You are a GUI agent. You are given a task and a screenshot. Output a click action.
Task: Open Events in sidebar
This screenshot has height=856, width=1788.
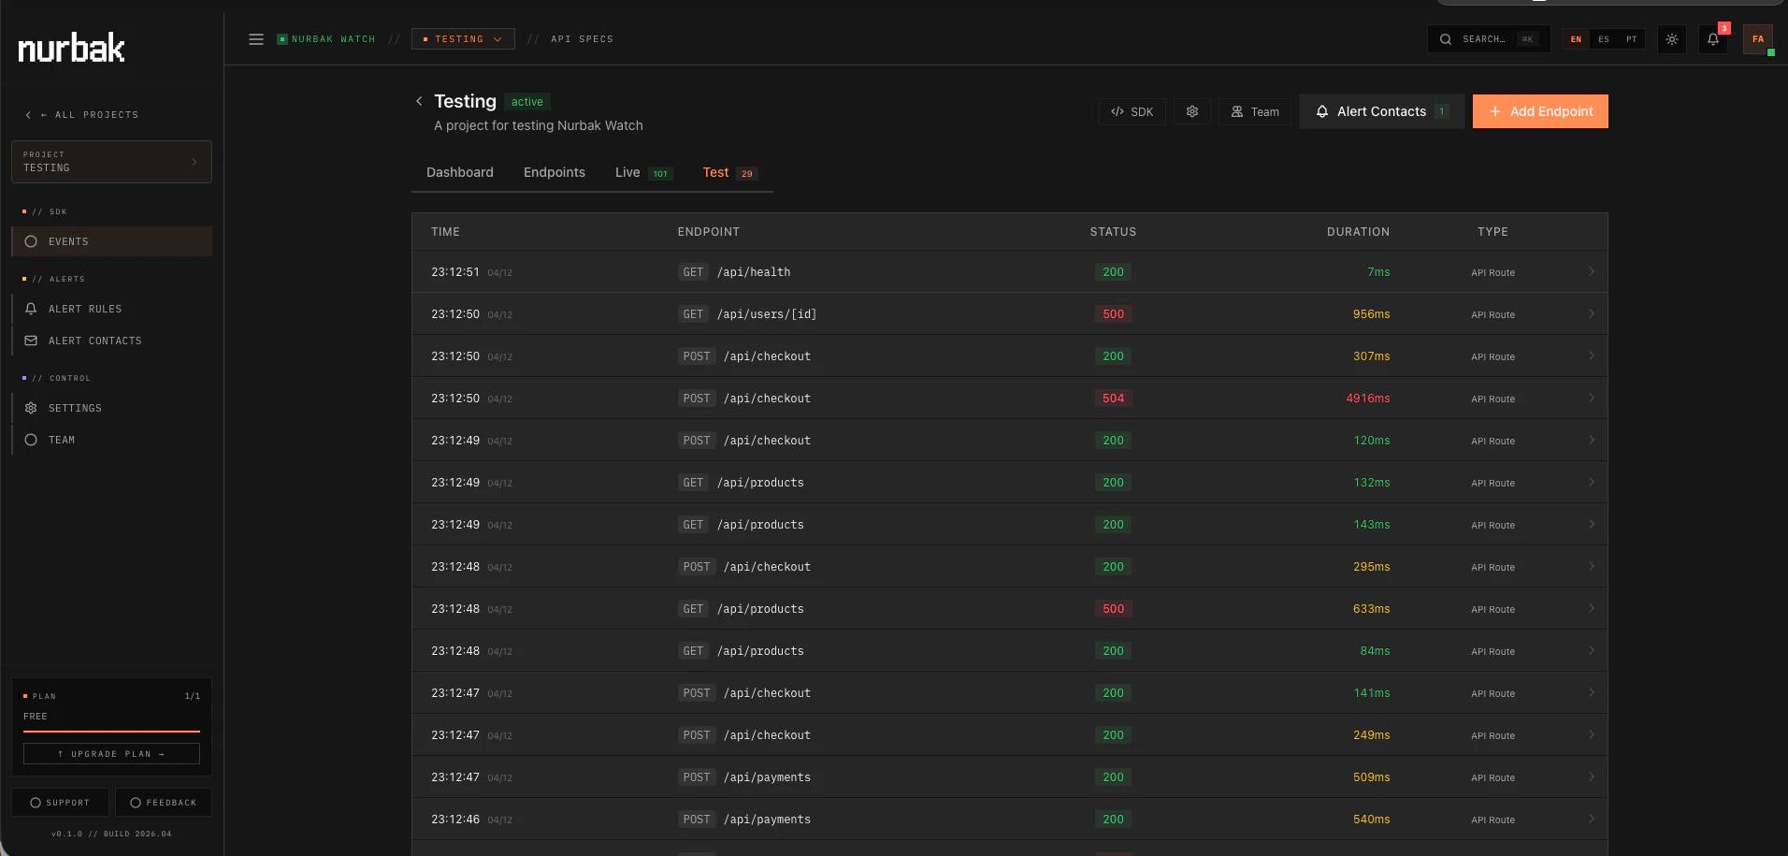point(112,241)
